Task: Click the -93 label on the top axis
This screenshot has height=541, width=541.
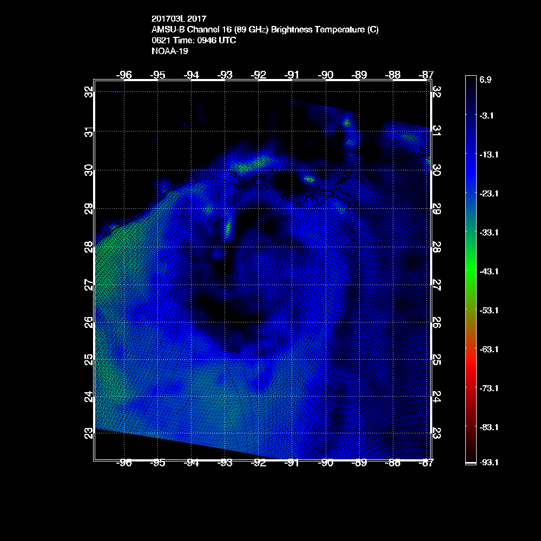Action: point(225,75)
